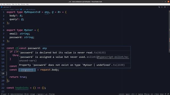The width and height of the screenshot is (170, 95).
Task: Click the TypeScript version 4.0.3 status item
Action: pos(152,94)
